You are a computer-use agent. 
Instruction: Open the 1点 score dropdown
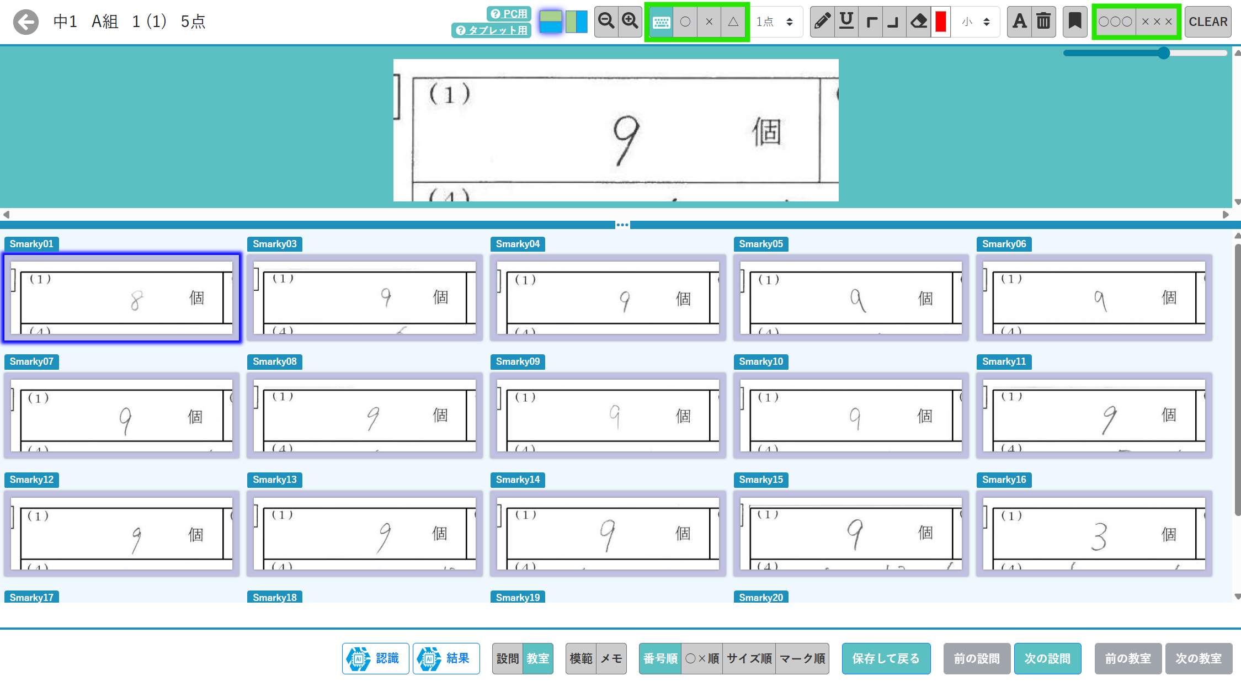(x=775, y=22)
